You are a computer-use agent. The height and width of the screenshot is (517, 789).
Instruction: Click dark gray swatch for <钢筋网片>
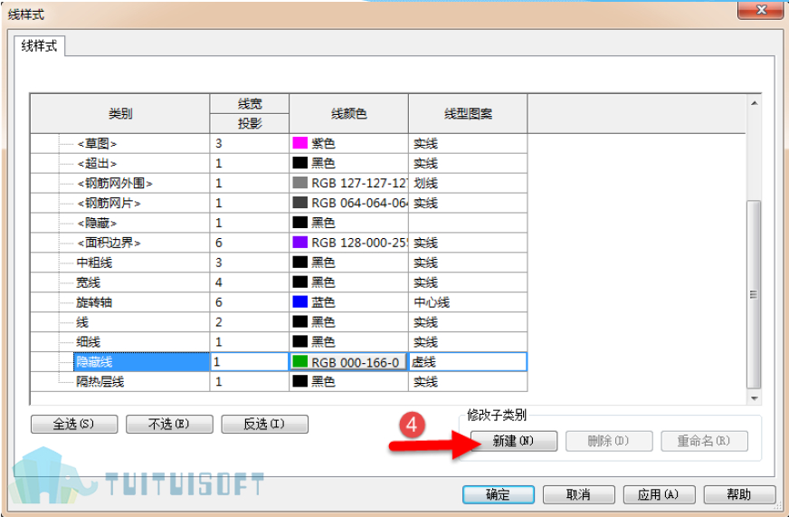pos(299,203)
